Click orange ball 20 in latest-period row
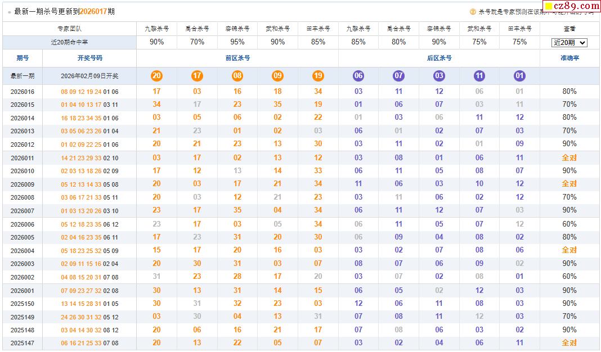Screen dimensions: 601x352 pyautogui.click(x=156, y=76)
